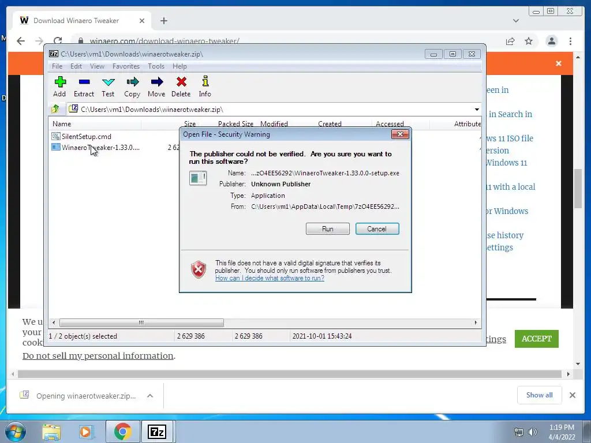The width and height of the screenshot is (591, 443).
Task: Click the Chrome page vertical scrollbar thumb
Action: (578, 189)
